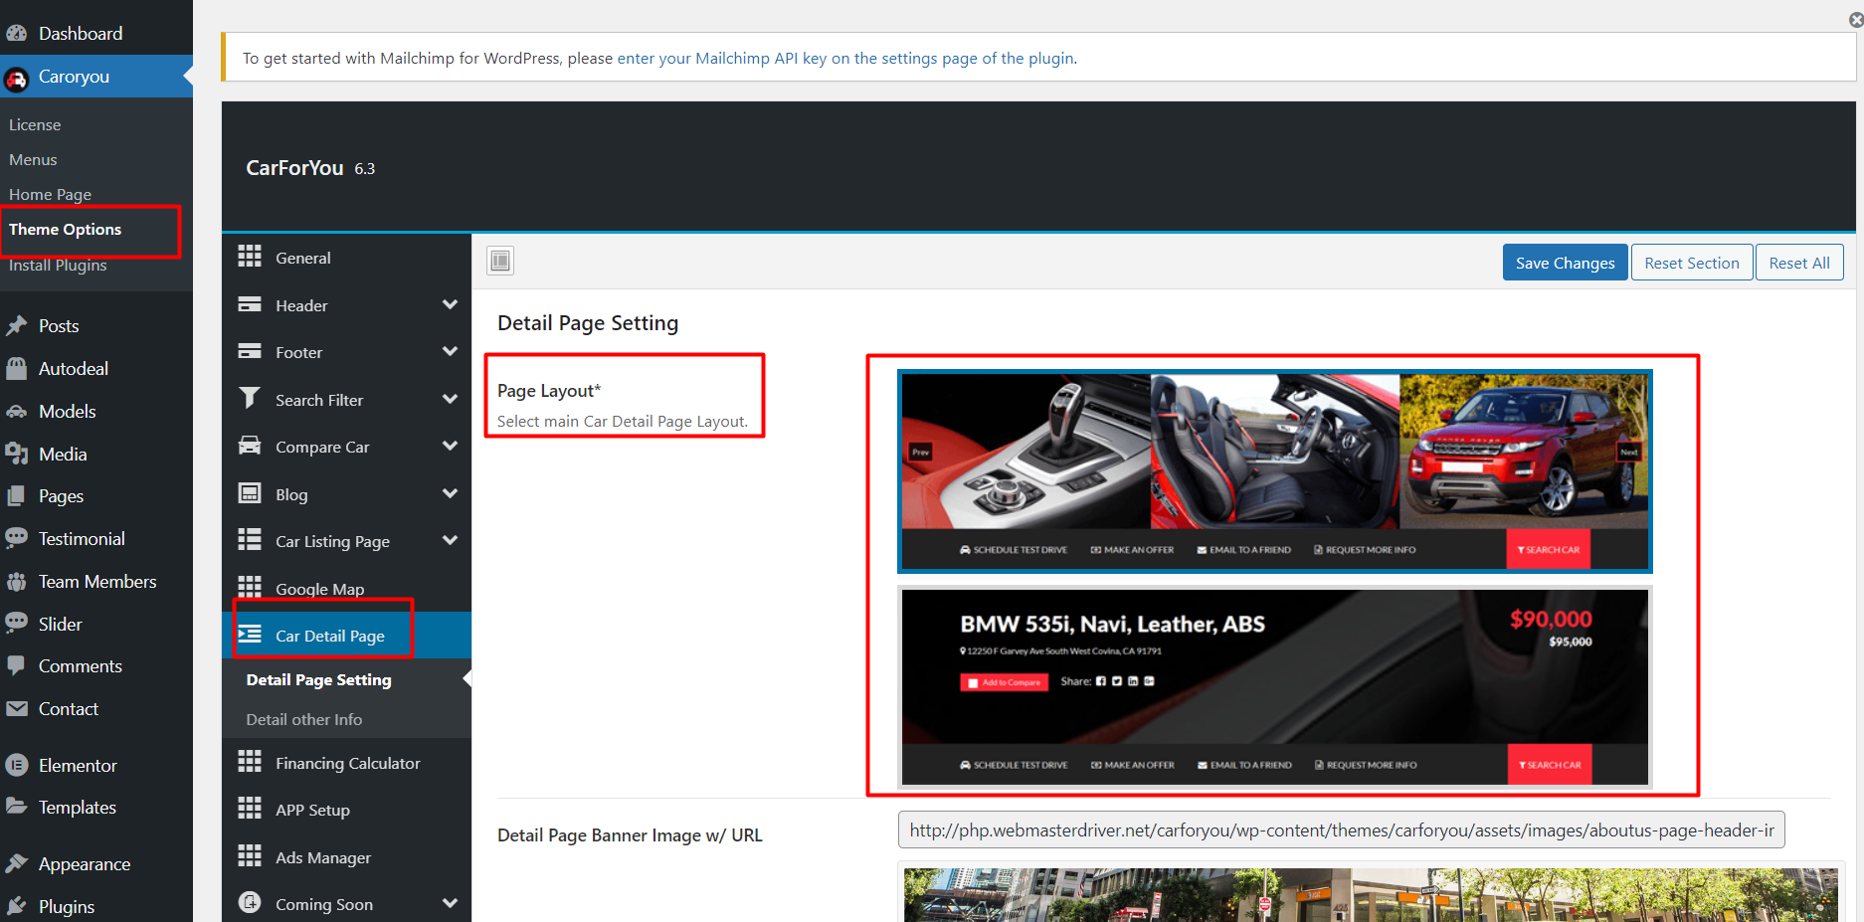Image resolution: width=1864 pixels, height=922 pixels.
Task: Open the Home Page submenu item
Action: point(50,194)
